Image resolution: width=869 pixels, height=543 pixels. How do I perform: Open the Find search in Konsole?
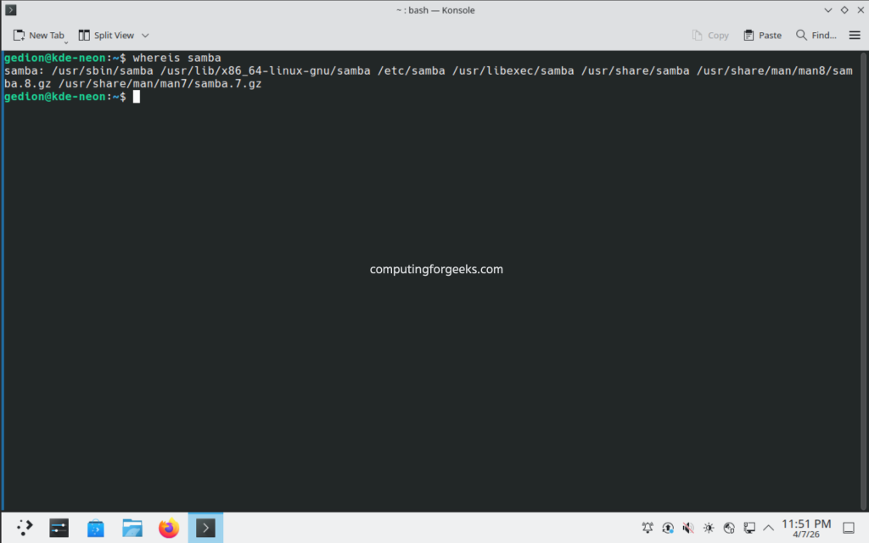click(x=815, y=35)
